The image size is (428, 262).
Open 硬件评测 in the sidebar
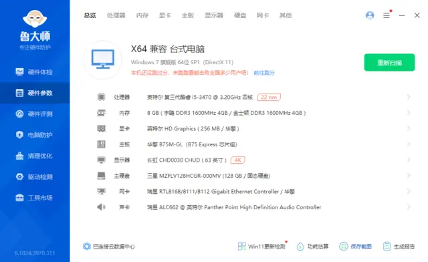click(35, 114)
